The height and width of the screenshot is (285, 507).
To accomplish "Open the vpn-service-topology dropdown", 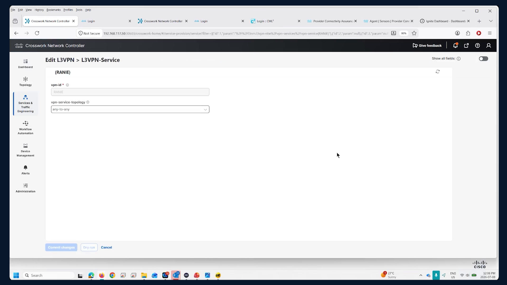I will (x=130, y=109).
